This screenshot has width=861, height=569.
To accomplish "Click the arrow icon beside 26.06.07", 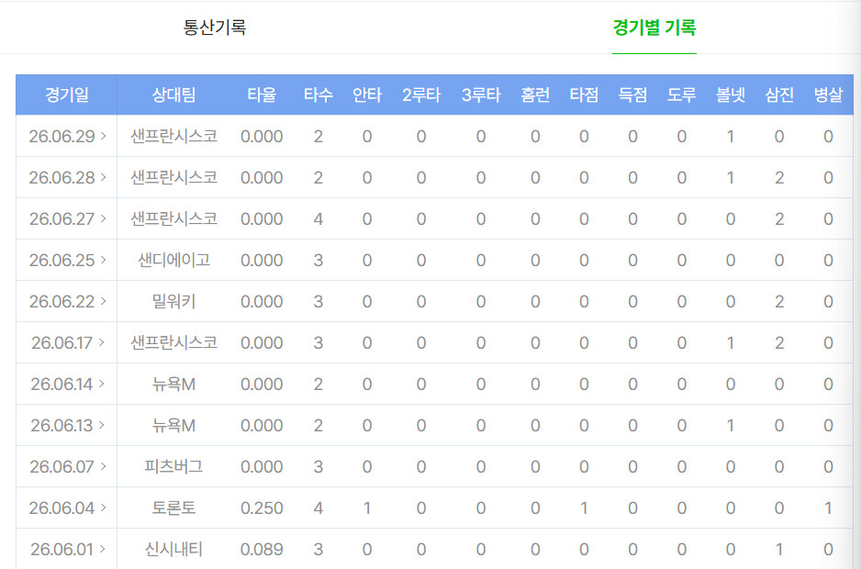I will point(103,466).
